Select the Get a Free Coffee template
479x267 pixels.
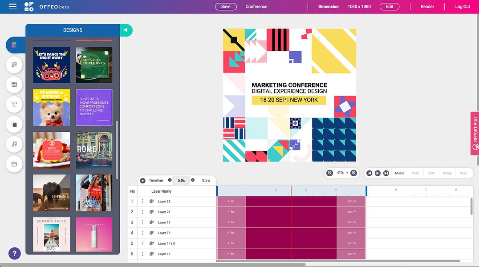(x=94, y=65)
